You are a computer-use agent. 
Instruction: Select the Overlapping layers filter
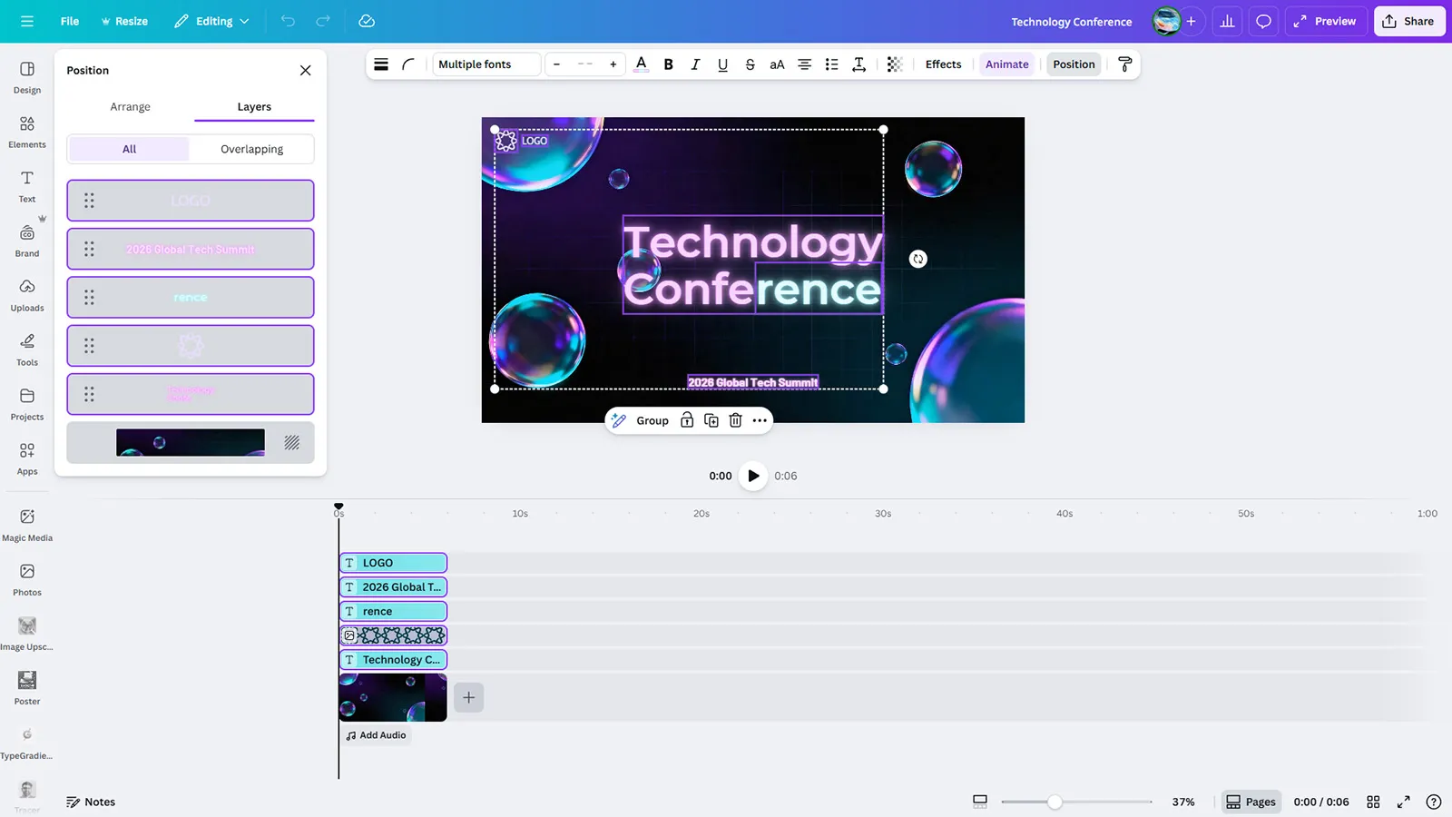coord(251,149)
